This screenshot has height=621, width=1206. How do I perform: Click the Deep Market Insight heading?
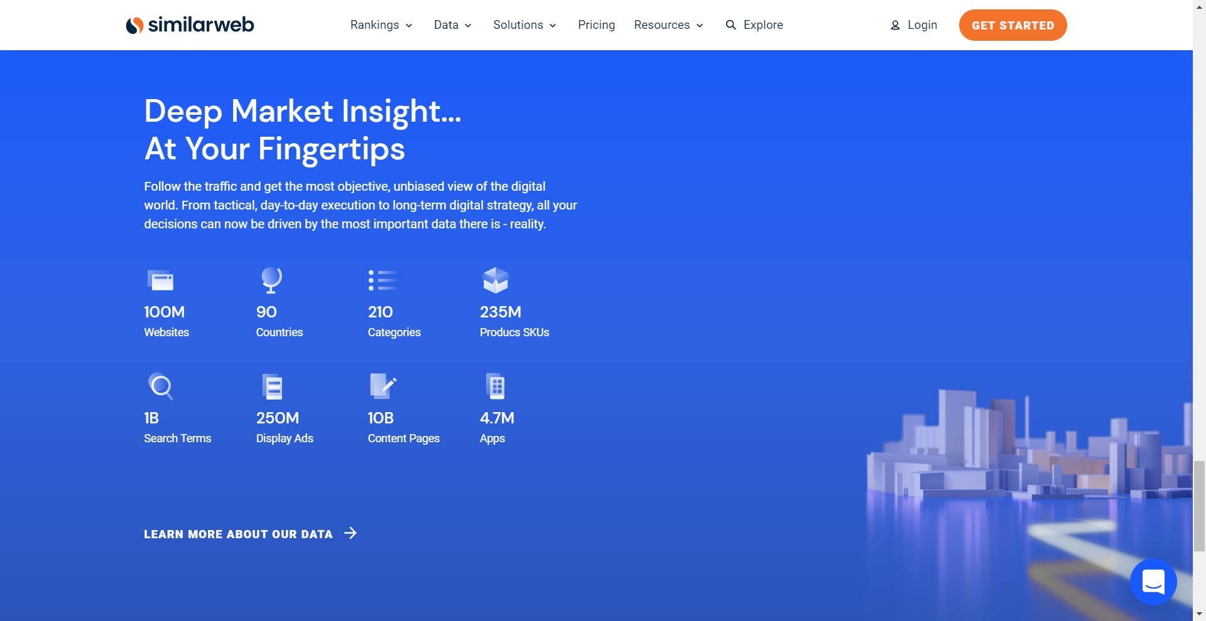[302, 130]
